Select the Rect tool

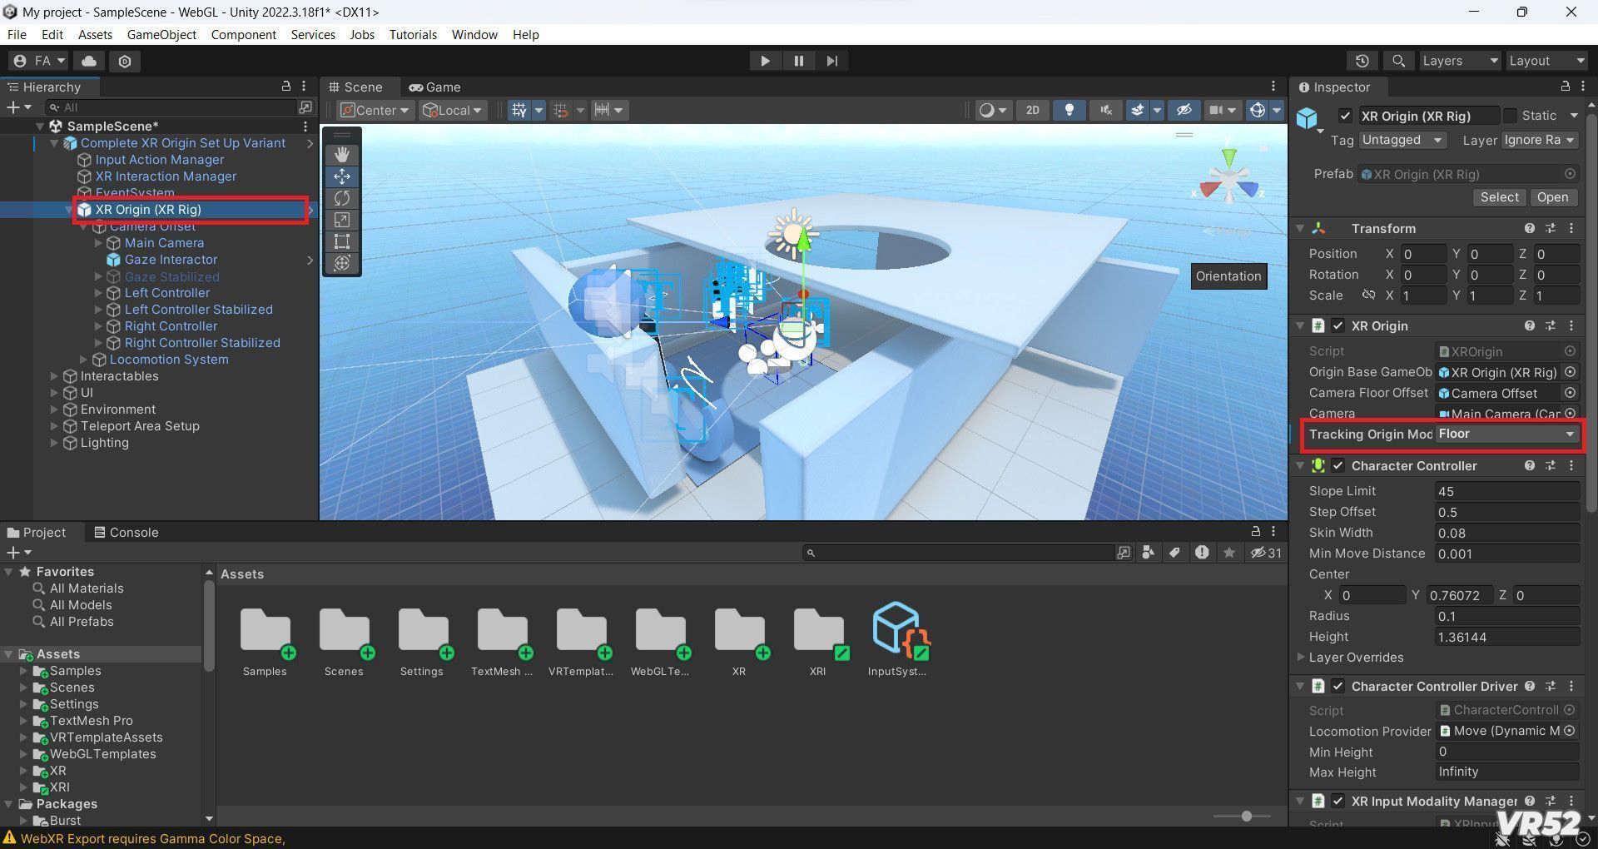341,241
